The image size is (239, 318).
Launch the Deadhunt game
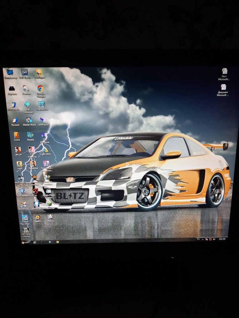(x=33, y=165)
